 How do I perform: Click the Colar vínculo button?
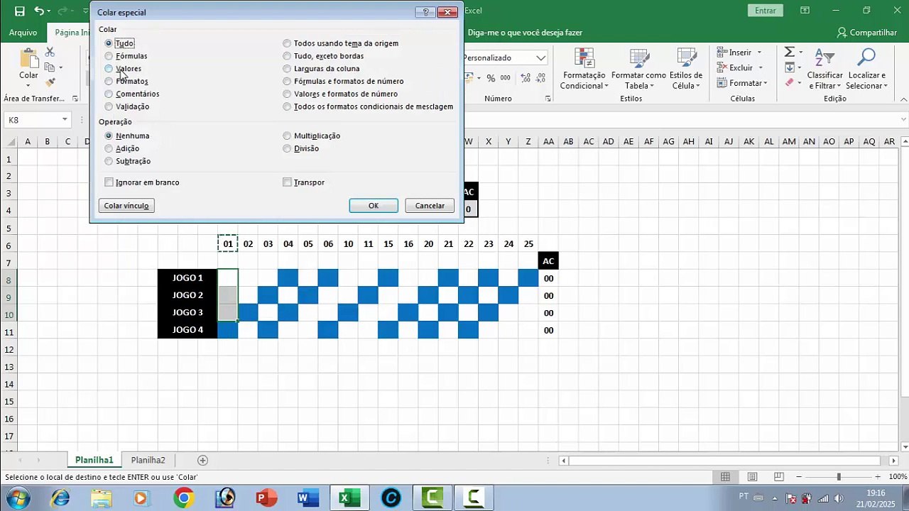click(x=126, y=206)
